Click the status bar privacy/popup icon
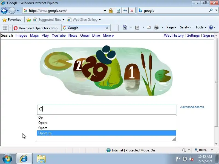Image resolution: width=219 pixels, height=164 pixels. (x=184, y=150)
